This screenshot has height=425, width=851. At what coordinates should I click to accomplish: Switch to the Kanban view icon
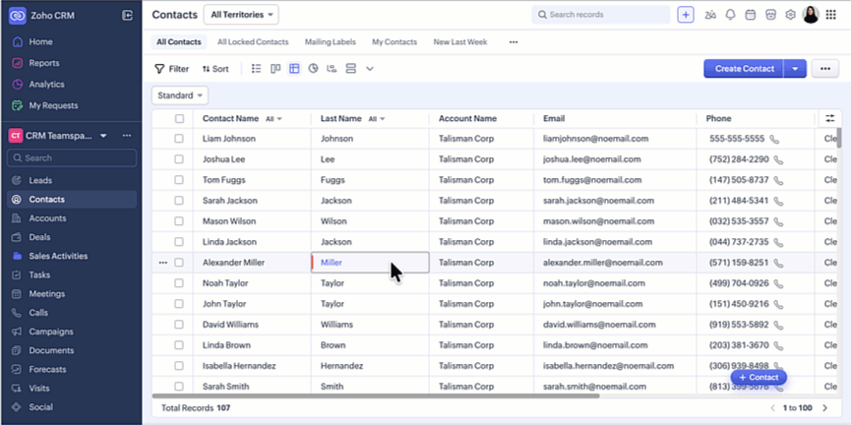point(275,69)
